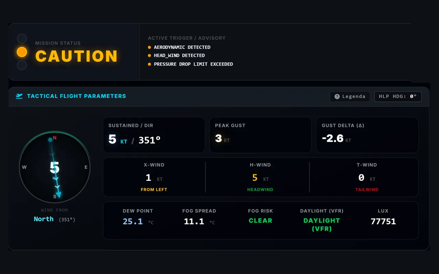Click the HLP HDG: 0° heading box
439x274 pixels.
[x=398, y=97]
